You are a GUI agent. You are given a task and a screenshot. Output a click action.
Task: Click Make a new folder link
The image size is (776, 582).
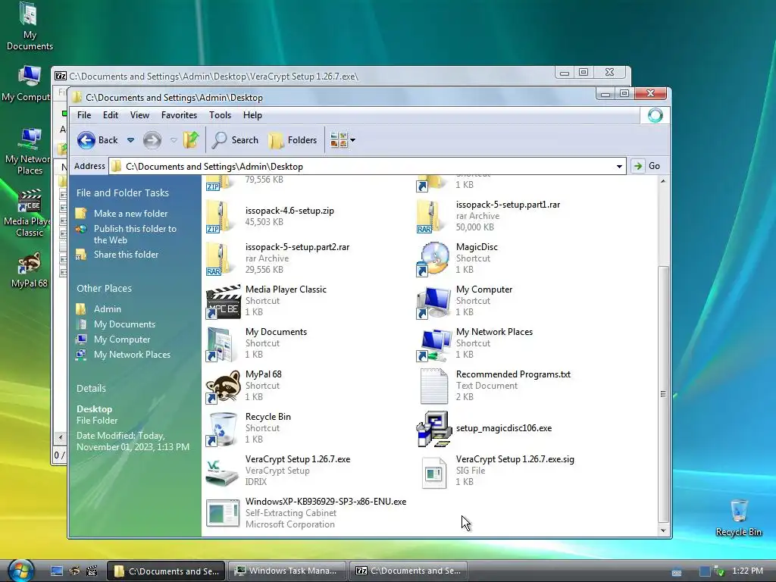tap(130, 213)
